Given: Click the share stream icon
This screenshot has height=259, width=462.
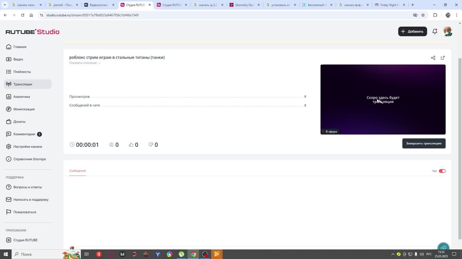Looking at the screenshot, I should 433,58.
